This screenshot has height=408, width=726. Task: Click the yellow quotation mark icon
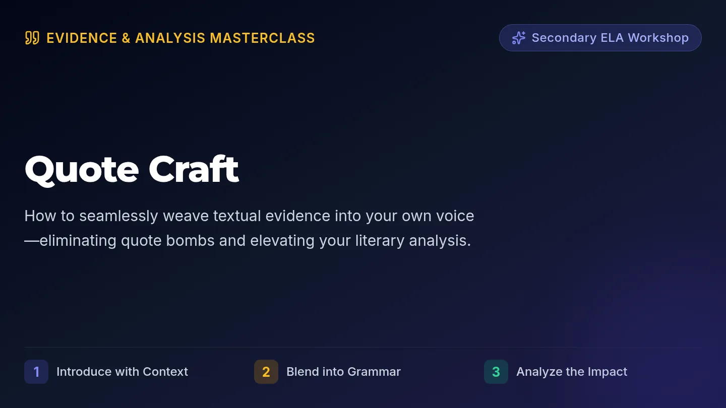[x=32, y=38]
